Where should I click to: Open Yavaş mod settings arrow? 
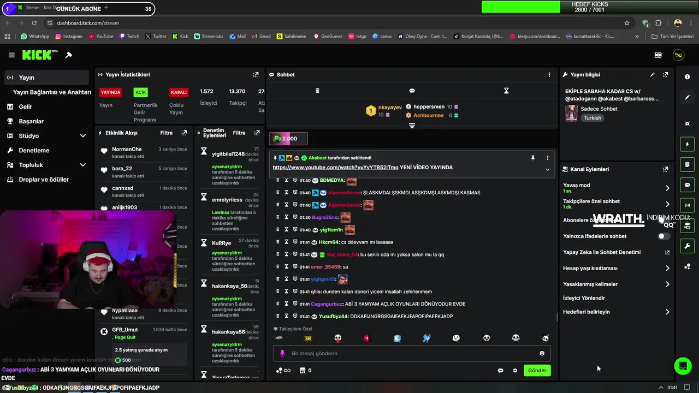pyautogui.click(x=667, y=188)
